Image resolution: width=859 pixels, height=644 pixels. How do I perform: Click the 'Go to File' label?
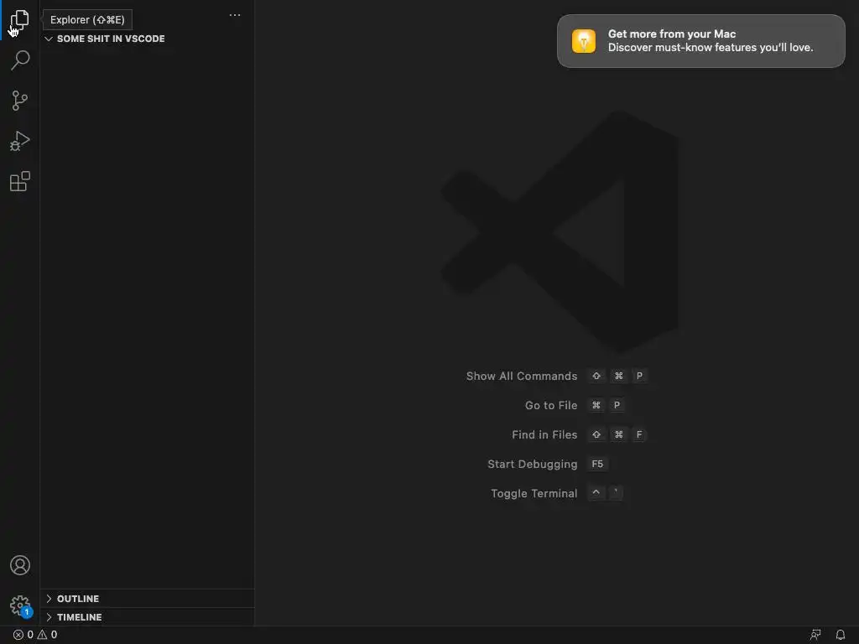coord(551,405)
